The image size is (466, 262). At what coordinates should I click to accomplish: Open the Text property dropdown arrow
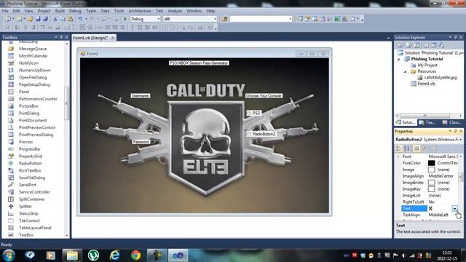coord(454,209)
